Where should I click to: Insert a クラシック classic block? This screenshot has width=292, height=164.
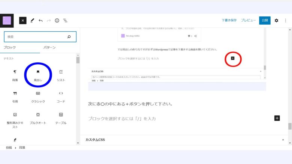(x=38, y=97)
